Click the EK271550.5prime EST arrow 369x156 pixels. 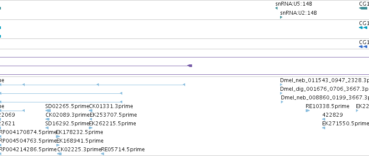pos(323,128)
